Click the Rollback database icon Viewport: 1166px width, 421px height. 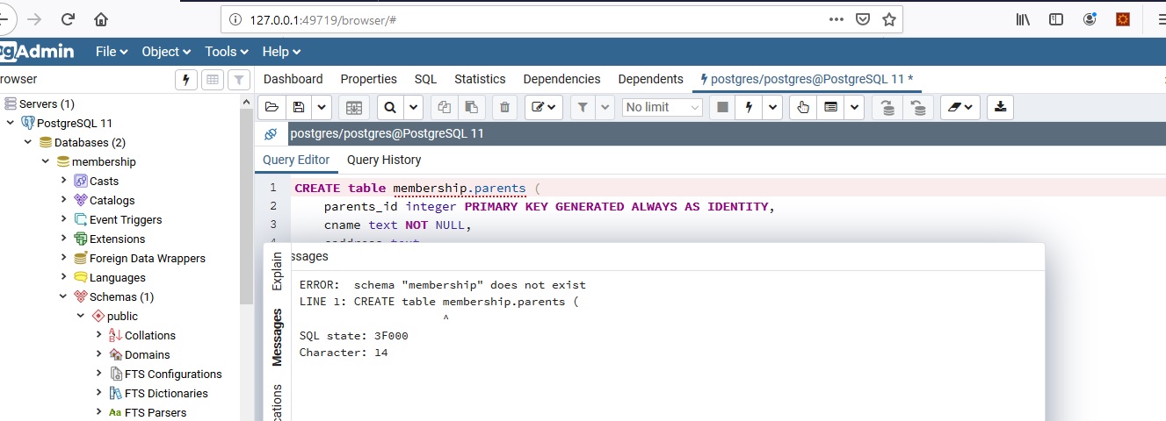[x=918, y=107]
